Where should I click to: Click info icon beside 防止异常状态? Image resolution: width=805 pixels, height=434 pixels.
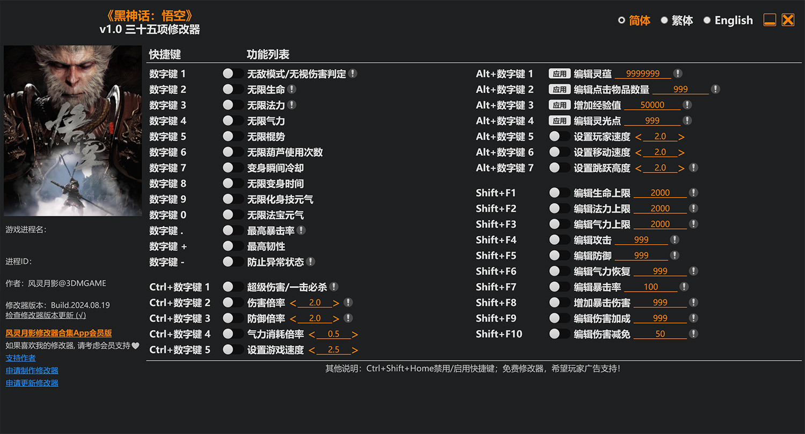pos(310,261)
